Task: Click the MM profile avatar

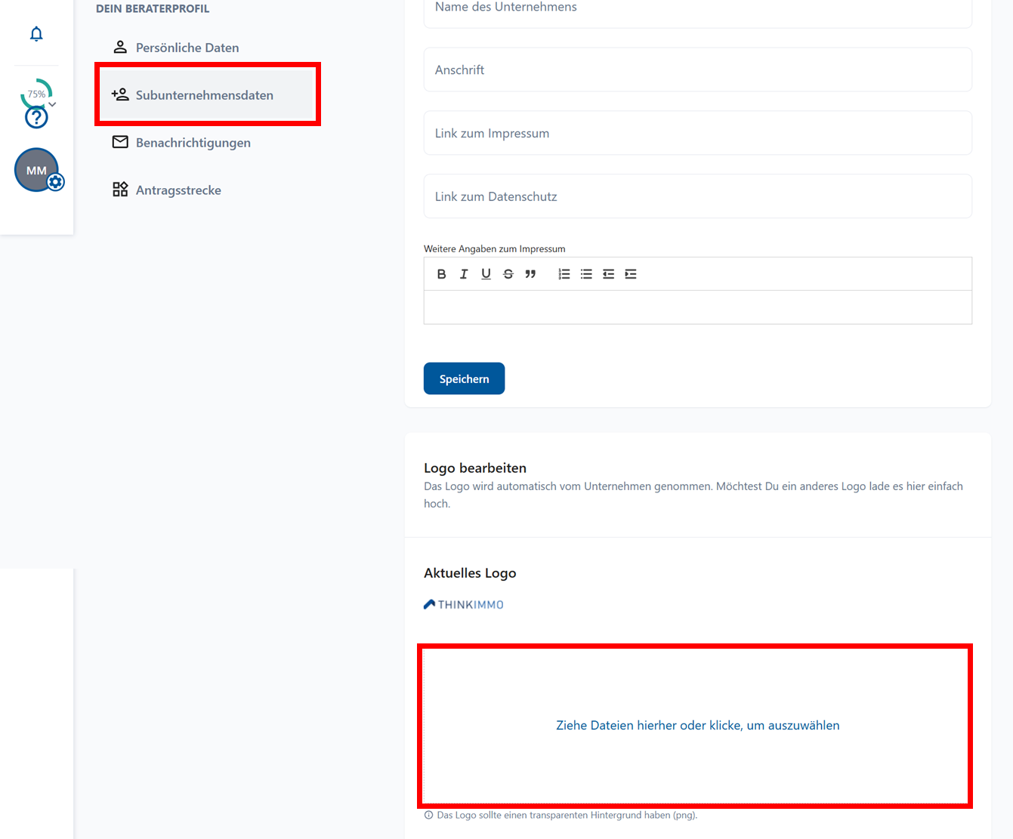Action: (x=36, y=170)
